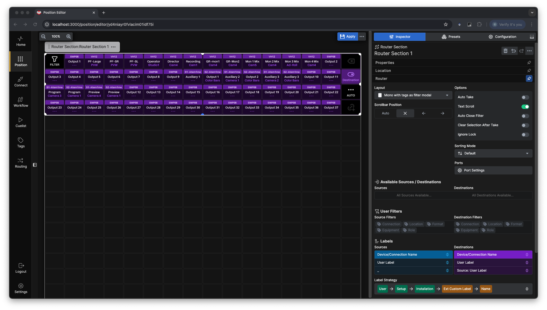Select the Program Camera 3 cell
The image size is (547, 310).
(55, 92)
